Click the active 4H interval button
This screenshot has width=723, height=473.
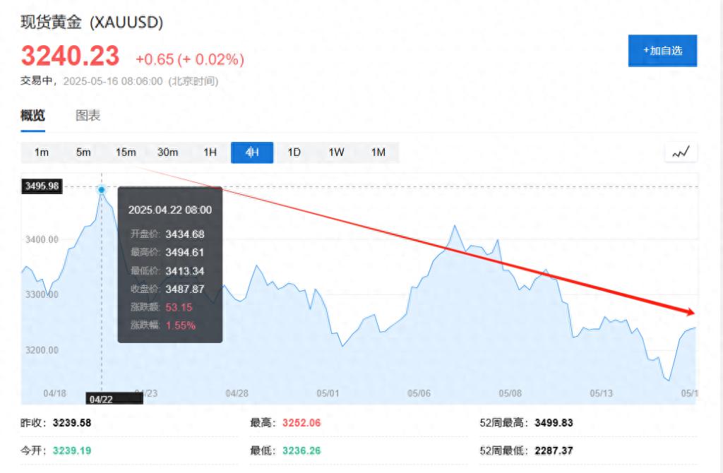point(251,152)
